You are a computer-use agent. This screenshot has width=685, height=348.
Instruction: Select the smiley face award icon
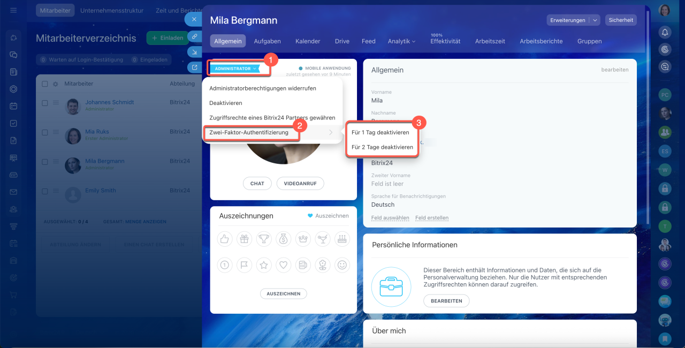[x=342, y=264]
